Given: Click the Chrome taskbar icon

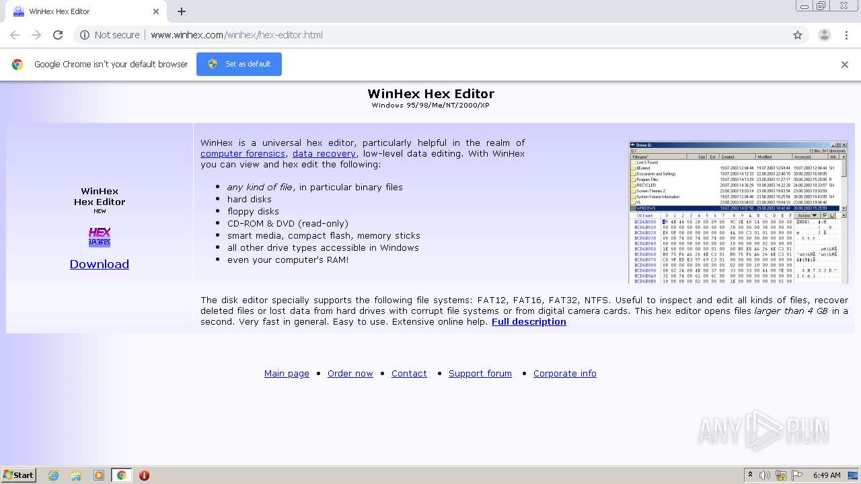Looking at the screenshot, I should click(121, 475).
